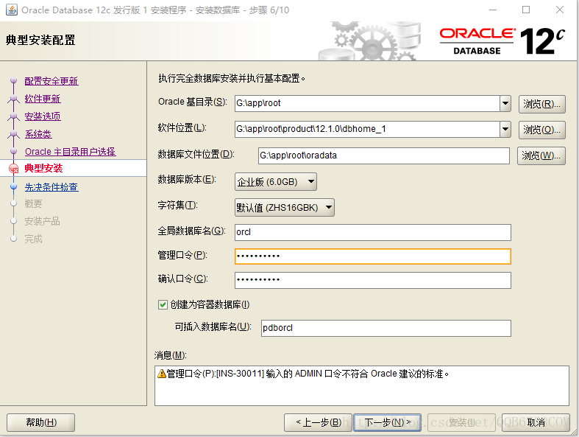Minimize the installer window
The height and width of the screenshot is (437, 579).
coord(493,10)
